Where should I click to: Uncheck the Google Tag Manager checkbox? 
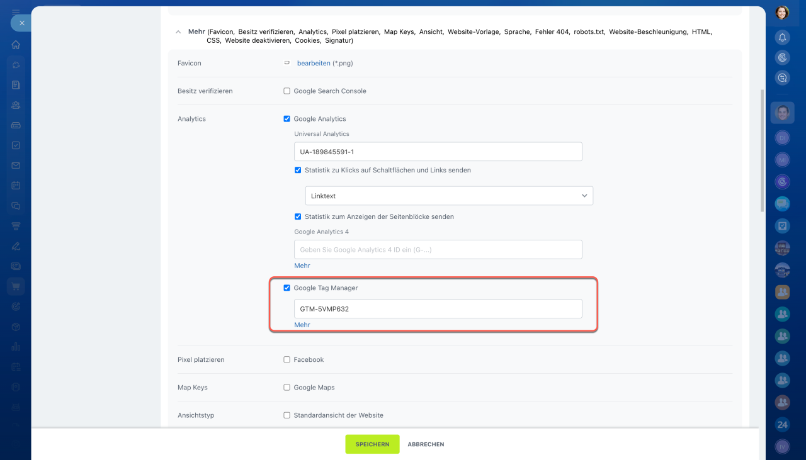[x=287, y=288]
